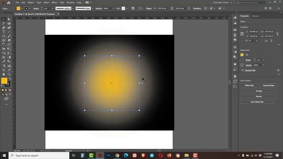Set Gradient fill mode button in toolbar
Image resolution: width=283 pixels, height=159 pixels.
pyautogui.click(x=6, y=90)
